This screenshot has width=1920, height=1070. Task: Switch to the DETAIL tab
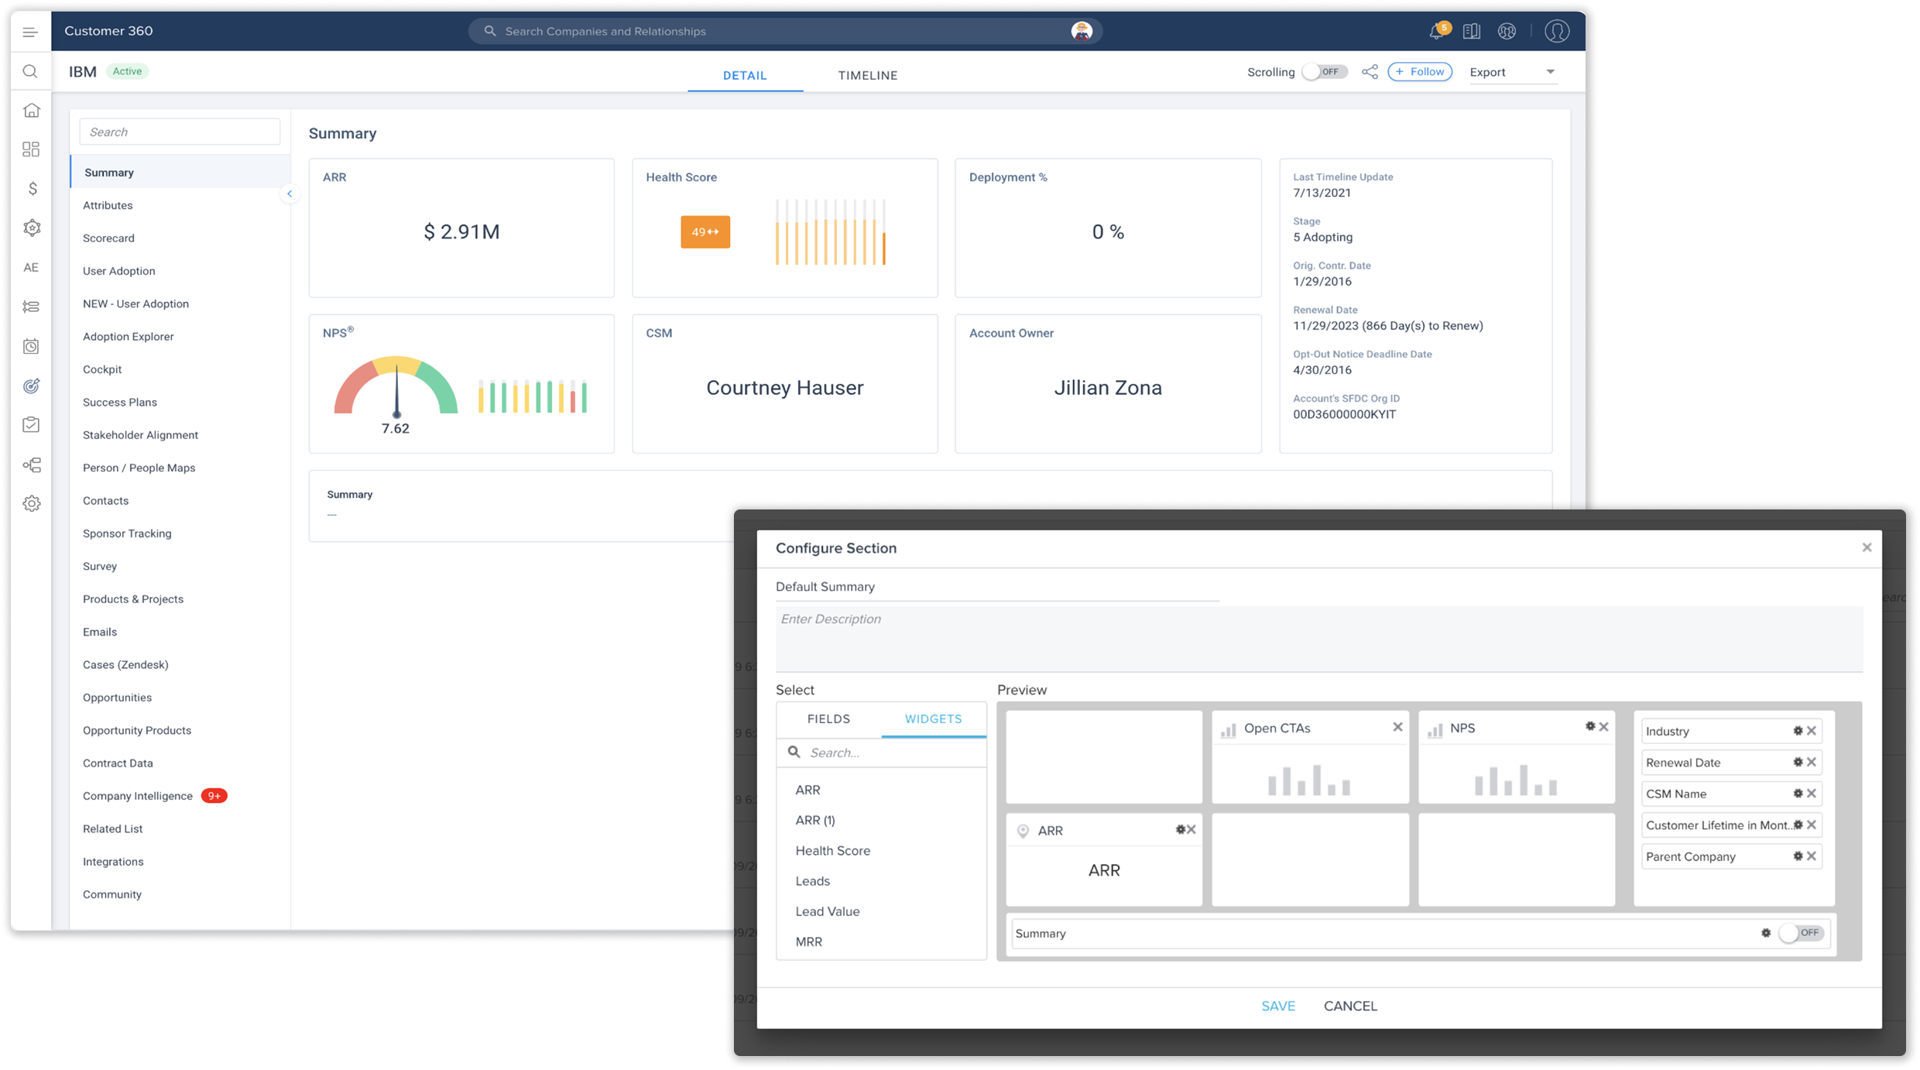tap(745, 75)
